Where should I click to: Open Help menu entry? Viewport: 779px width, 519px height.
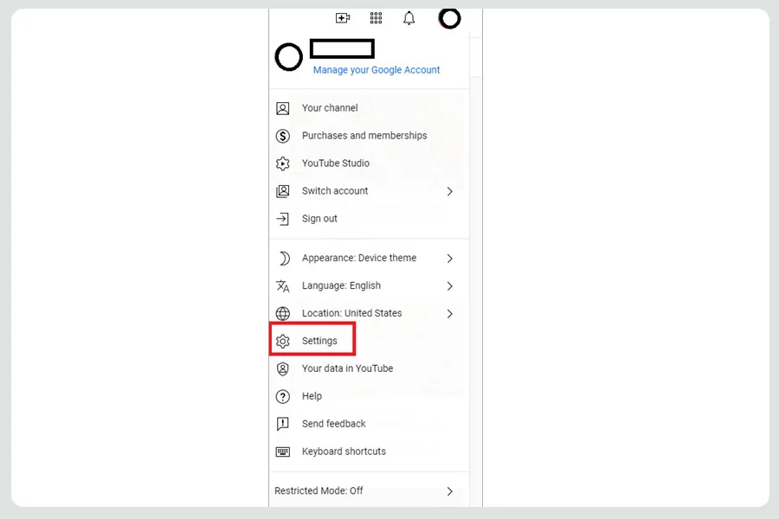click(369, 396)
